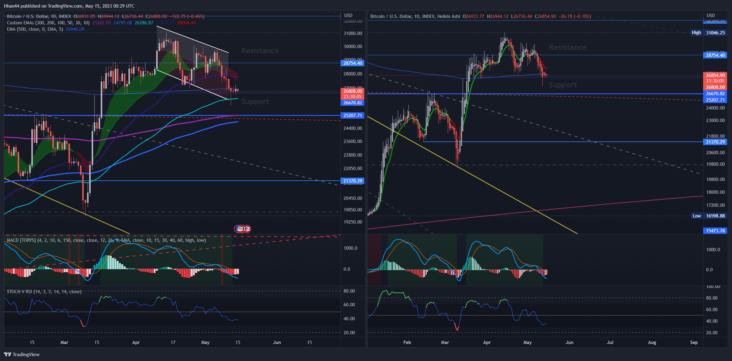Click the Resistance label on the Heikin Ashi chart
Viewport: 732px width, 361px height.
click(568, 47)
